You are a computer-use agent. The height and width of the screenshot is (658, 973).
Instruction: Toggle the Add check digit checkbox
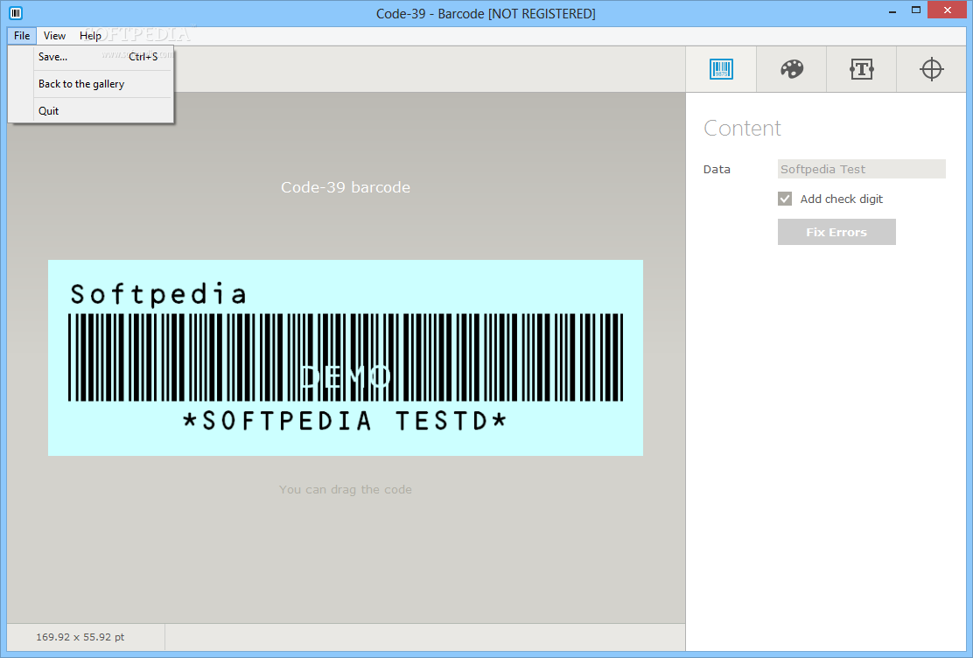784,199
